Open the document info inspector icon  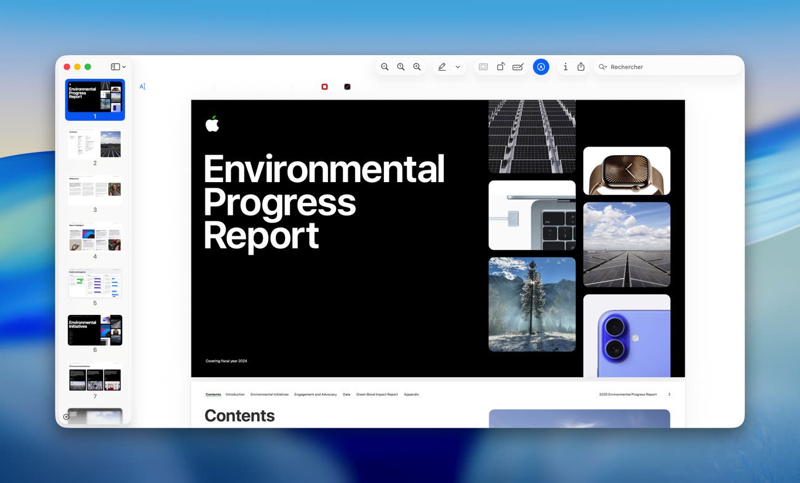point(566,67)
